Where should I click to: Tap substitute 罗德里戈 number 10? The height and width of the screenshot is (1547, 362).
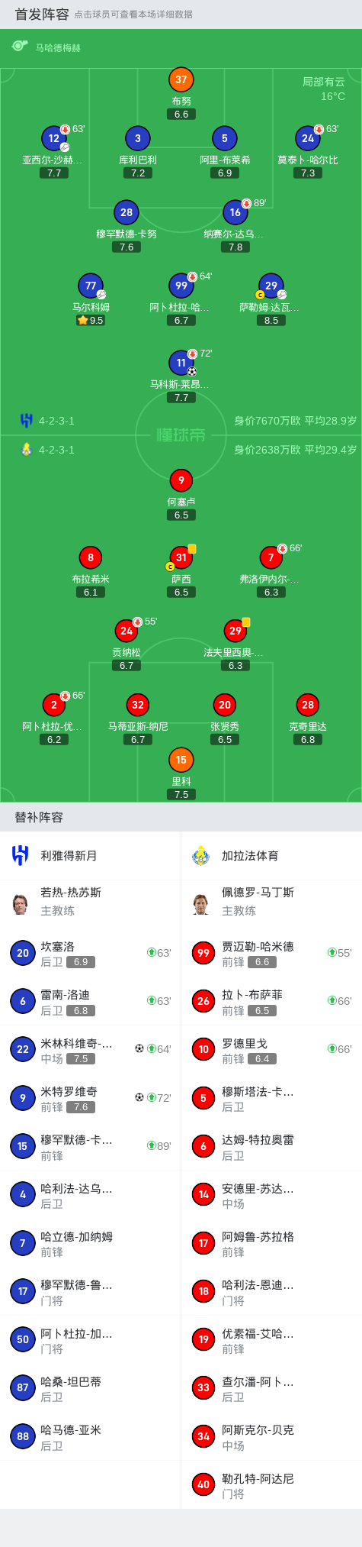[203, 1049]
